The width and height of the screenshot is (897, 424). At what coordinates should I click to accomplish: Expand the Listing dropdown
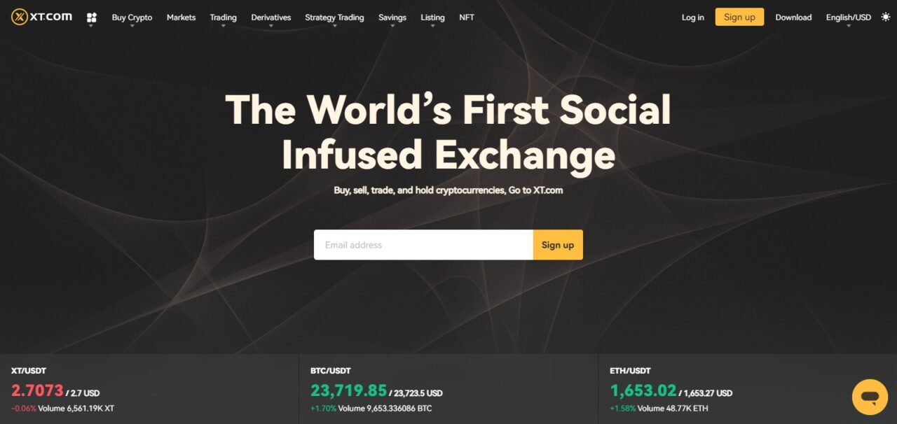click(x=432, y=17)
